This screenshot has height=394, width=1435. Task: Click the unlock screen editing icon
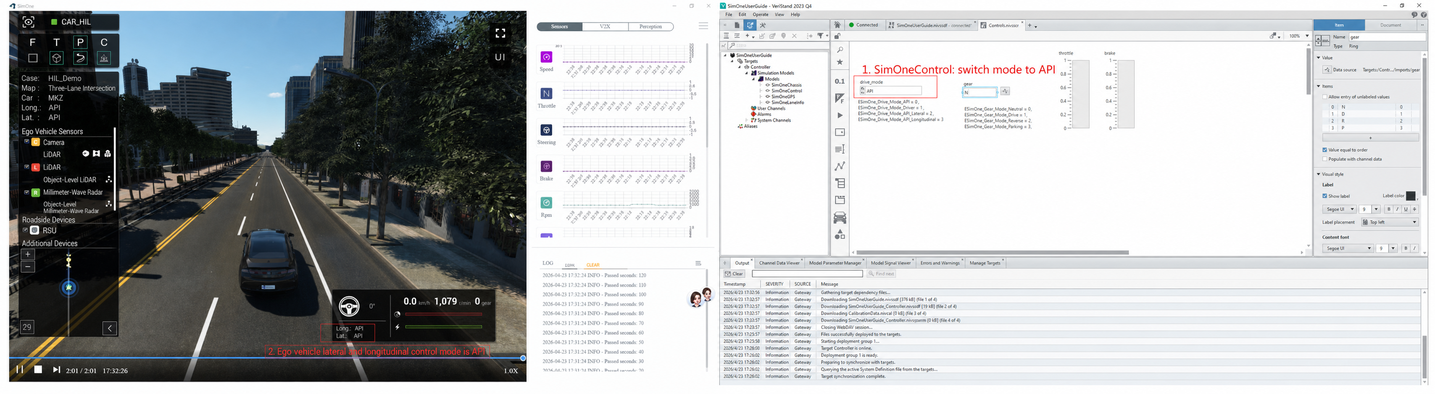(x=837, y=36)
